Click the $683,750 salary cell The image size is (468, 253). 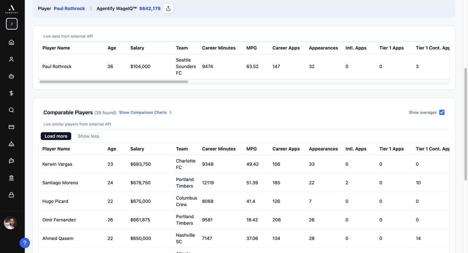[x=140, y=164]
